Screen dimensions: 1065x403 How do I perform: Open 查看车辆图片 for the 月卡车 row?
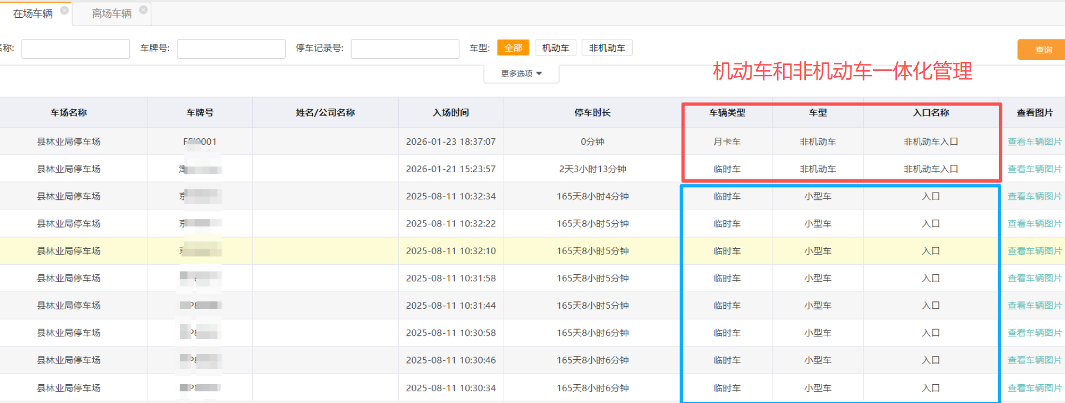(1034, 142)
